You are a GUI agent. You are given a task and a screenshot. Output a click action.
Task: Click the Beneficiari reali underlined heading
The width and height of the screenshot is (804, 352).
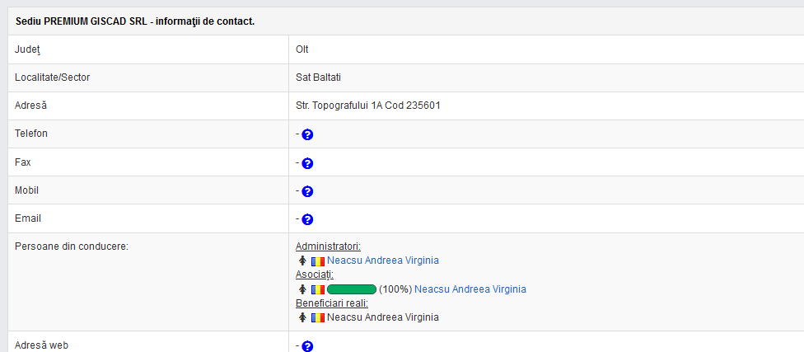332,303
